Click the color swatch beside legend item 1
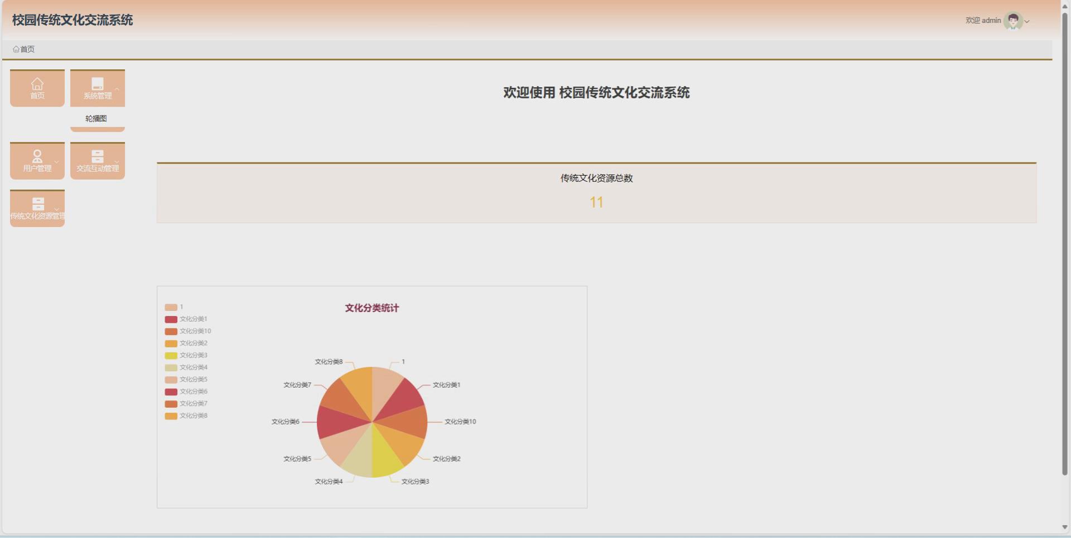The height and width of the screenshot is (538, 1071). tap(170, 307)
